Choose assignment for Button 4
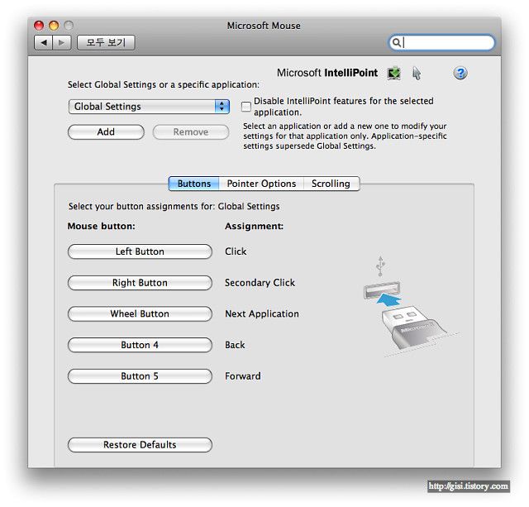529x507 pixels. coord(140,345)
